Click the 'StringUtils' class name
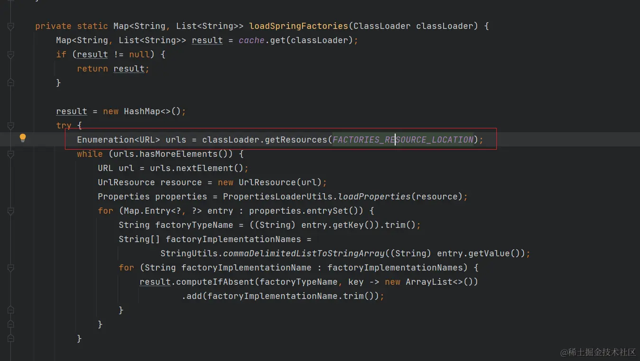The height and width of the screenshot is (361, 640). coord(189,253)
